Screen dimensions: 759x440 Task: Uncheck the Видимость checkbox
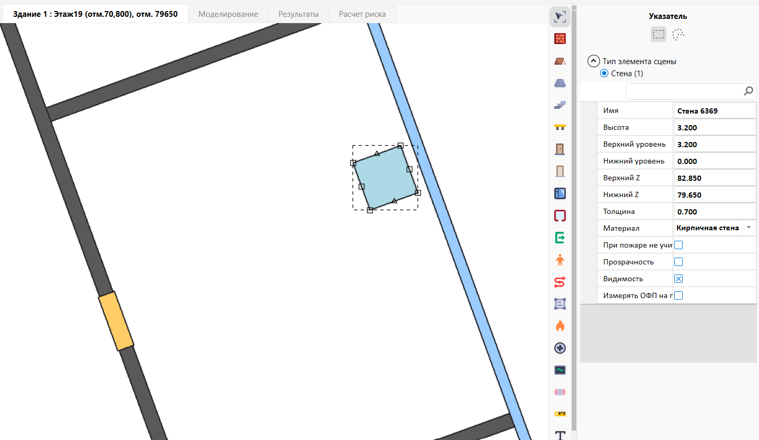(678, 279)
